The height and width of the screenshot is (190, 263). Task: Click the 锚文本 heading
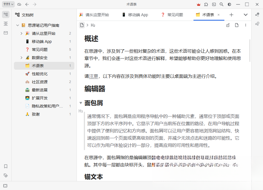[x=94, y=177]
